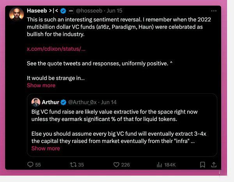Open the reply comment icon
This screenshot has width=234, height=182.
coord(30,164)
